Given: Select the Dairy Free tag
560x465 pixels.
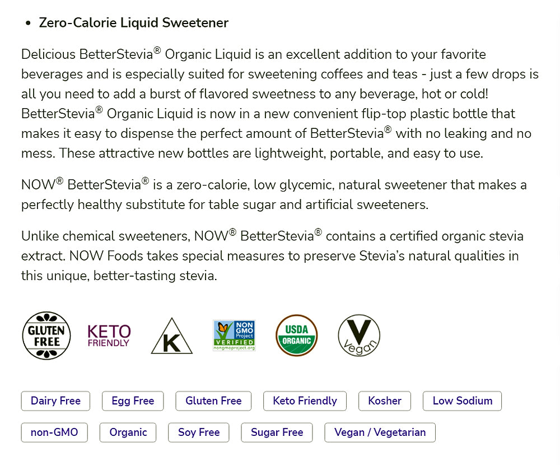Looking at the screenshot, I should point(55,401).
